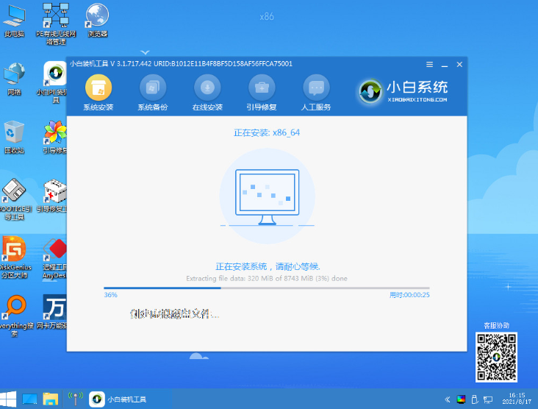Click the 正在安装: x86_64 heading
Viewport: 538px width, 409px height.
[x=267, y=133]
